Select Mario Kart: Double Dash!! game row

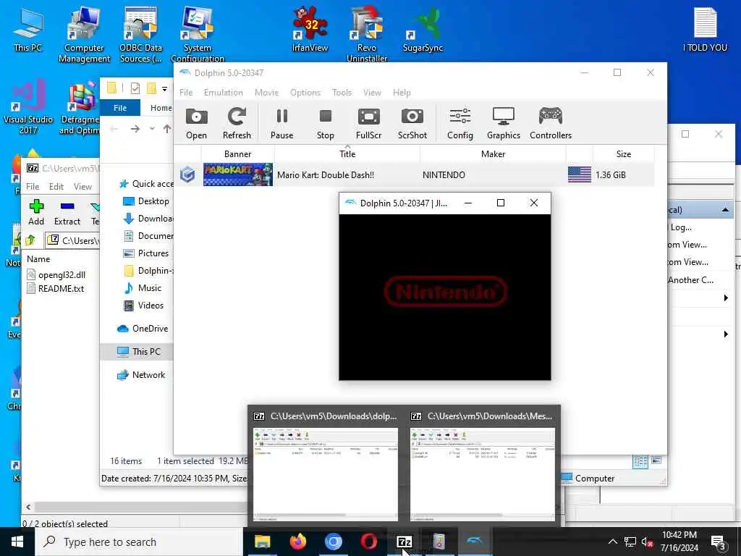(x=415, y=175)
